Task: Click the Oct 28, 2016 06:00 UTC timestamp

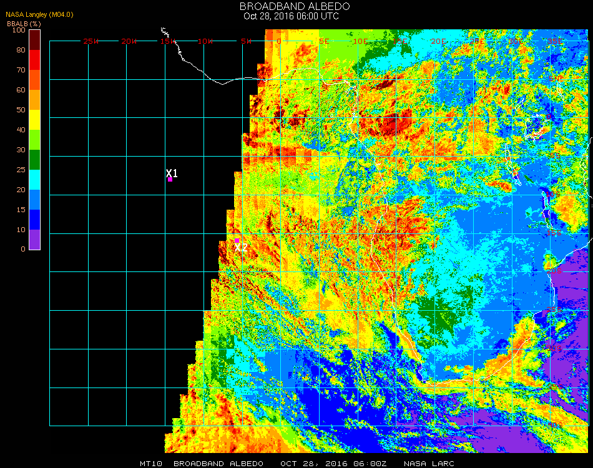Action: pyautogui.click(x=291, y=16)
